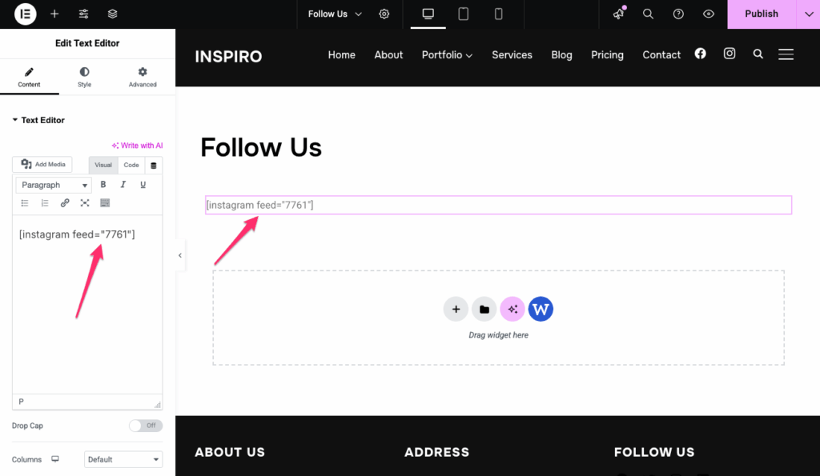Insert link in the text editor toolbar
Image resolution: width=820 pixels, height=476 pixels.
pyautogui.click(x=65, y=203)
